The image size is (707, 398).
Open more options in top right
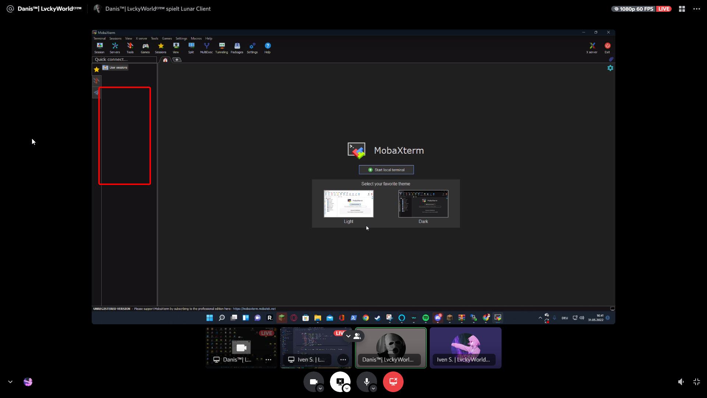(697, 9)
